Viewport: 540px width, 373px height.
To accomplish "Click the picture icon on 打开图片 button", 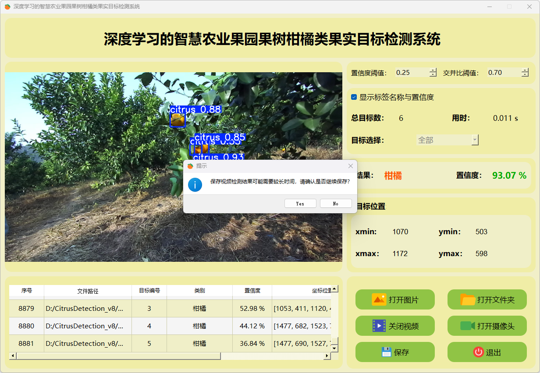I will point(379,299).
